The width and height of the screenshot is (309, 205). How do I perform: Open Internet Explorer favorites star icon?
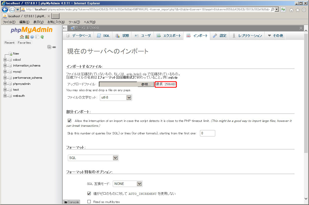click(x=298, y=10)
